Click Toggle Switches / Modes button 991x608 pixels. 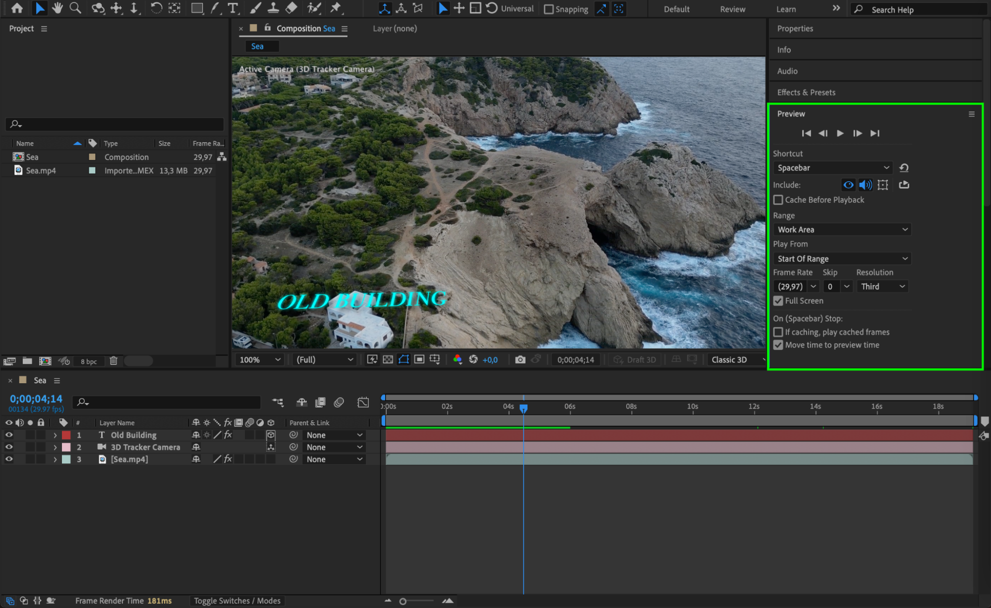[237, 601]
